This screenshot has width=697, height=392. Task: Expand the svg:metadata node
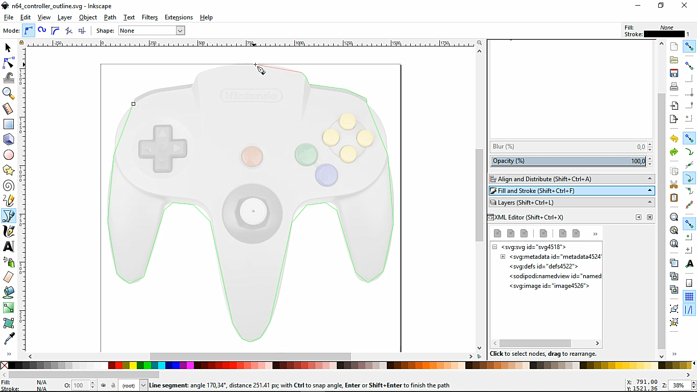point(503,256)
